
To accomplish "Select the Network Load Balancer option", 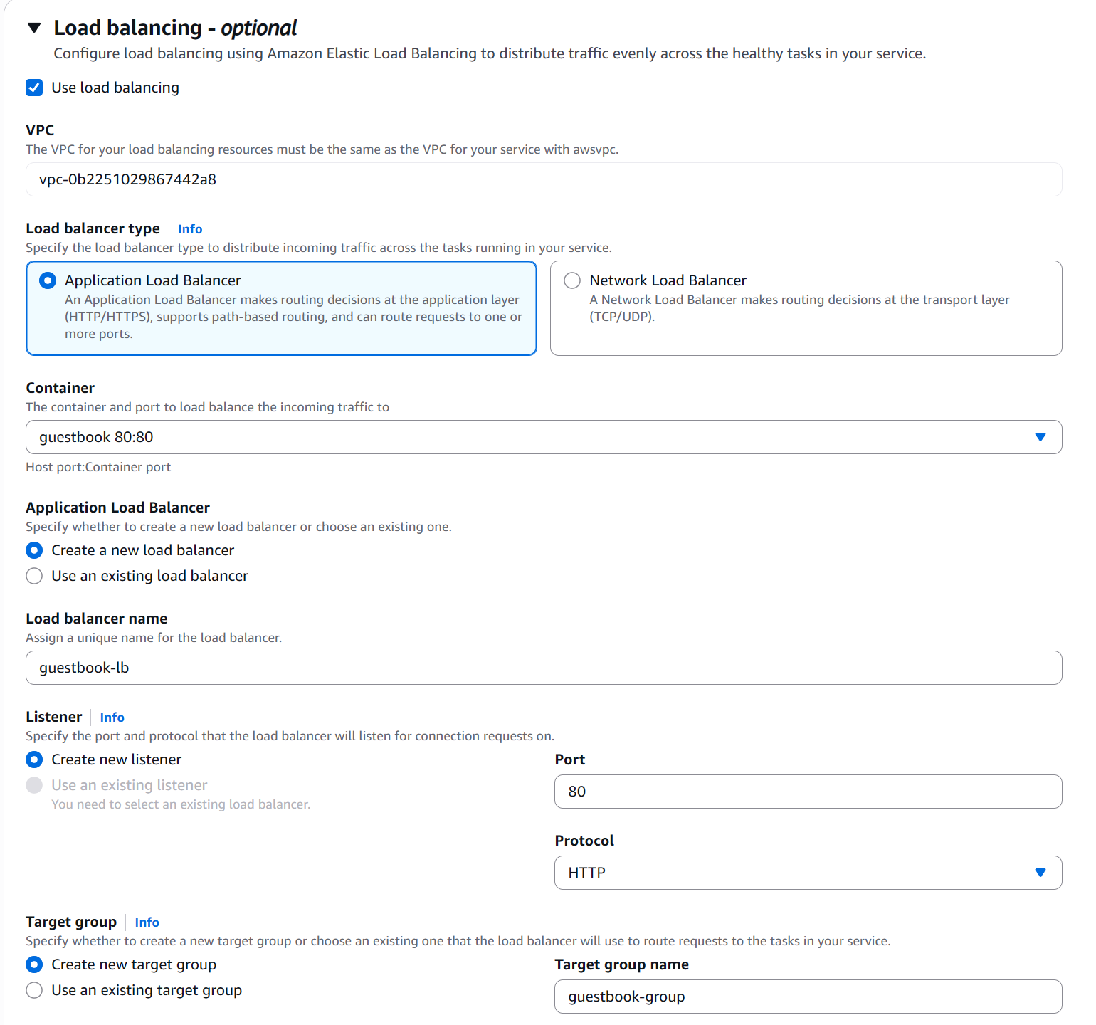I will click(572, 280).
